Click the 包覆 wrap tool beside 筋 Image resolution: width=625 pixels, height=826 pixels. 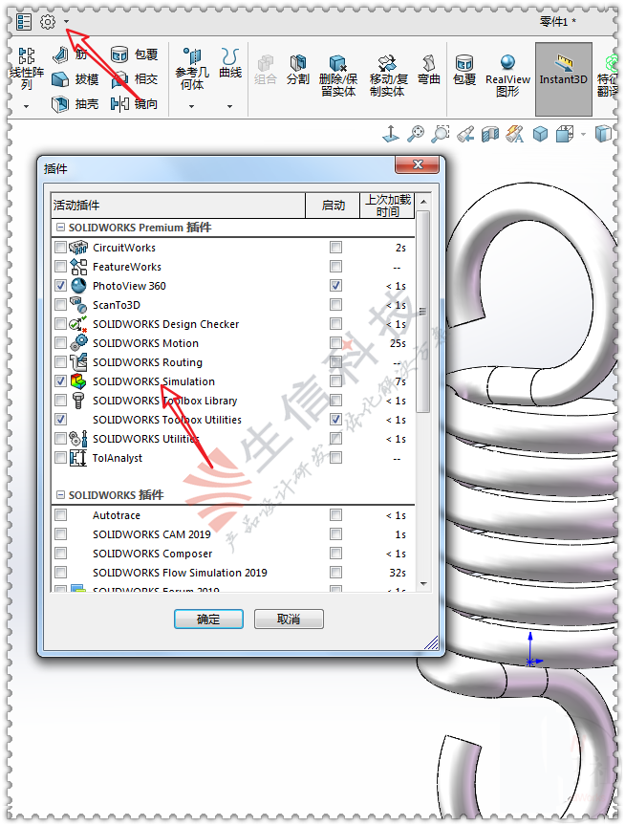click(134, 54)
